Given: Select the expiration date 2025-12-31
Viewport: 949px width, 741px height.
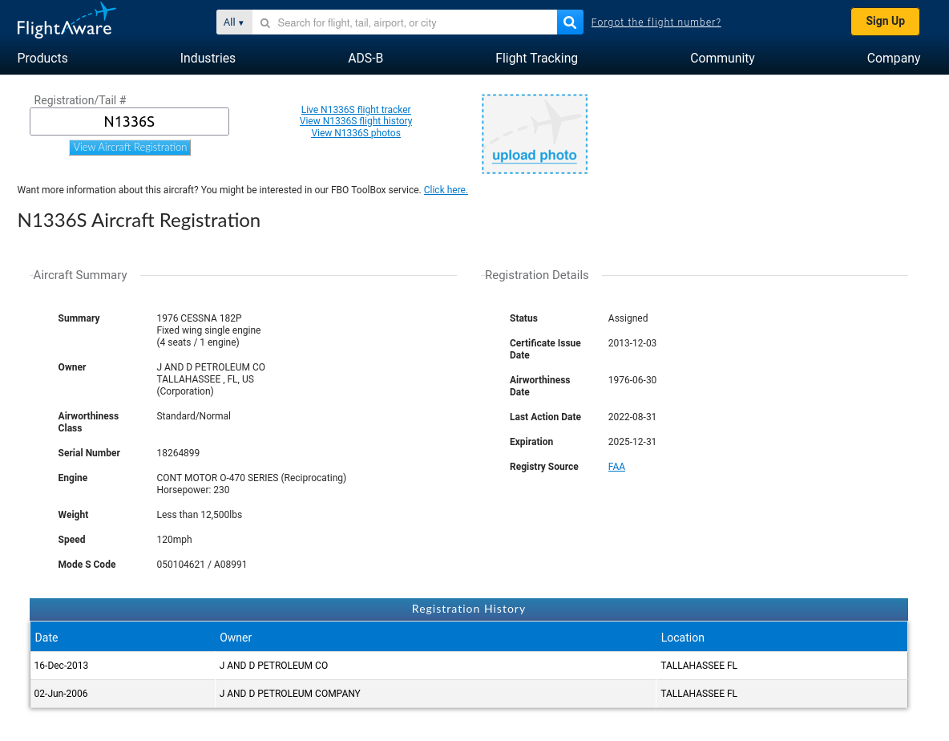Looking at the screenshot, I should [632, 442].
